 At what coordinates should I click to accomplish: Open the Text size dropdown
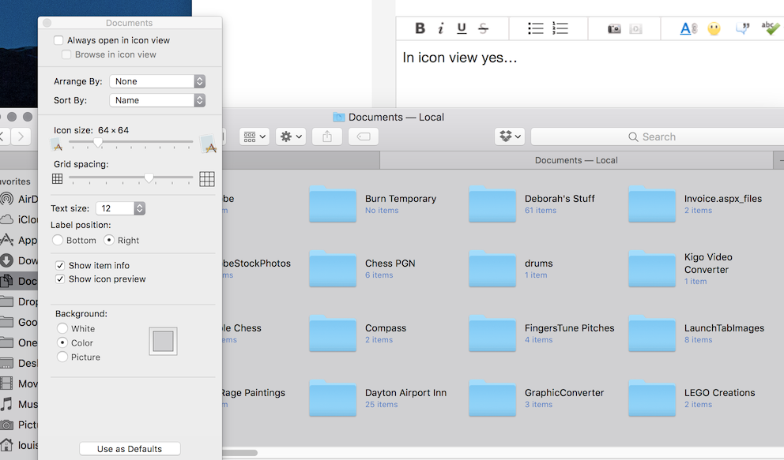point(120,208)
